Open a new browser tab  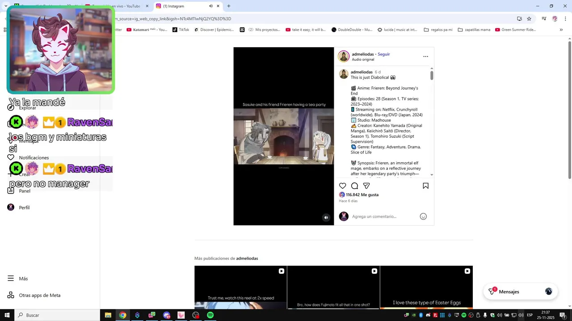pos(229,6)
